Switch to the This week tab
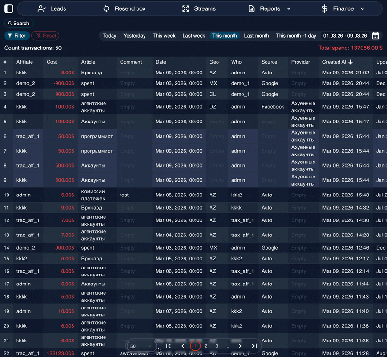 164,35
